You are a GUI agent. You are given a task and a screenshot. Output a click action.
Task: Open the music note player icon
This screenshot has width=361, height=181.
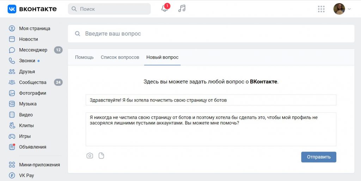click(182, 8)
